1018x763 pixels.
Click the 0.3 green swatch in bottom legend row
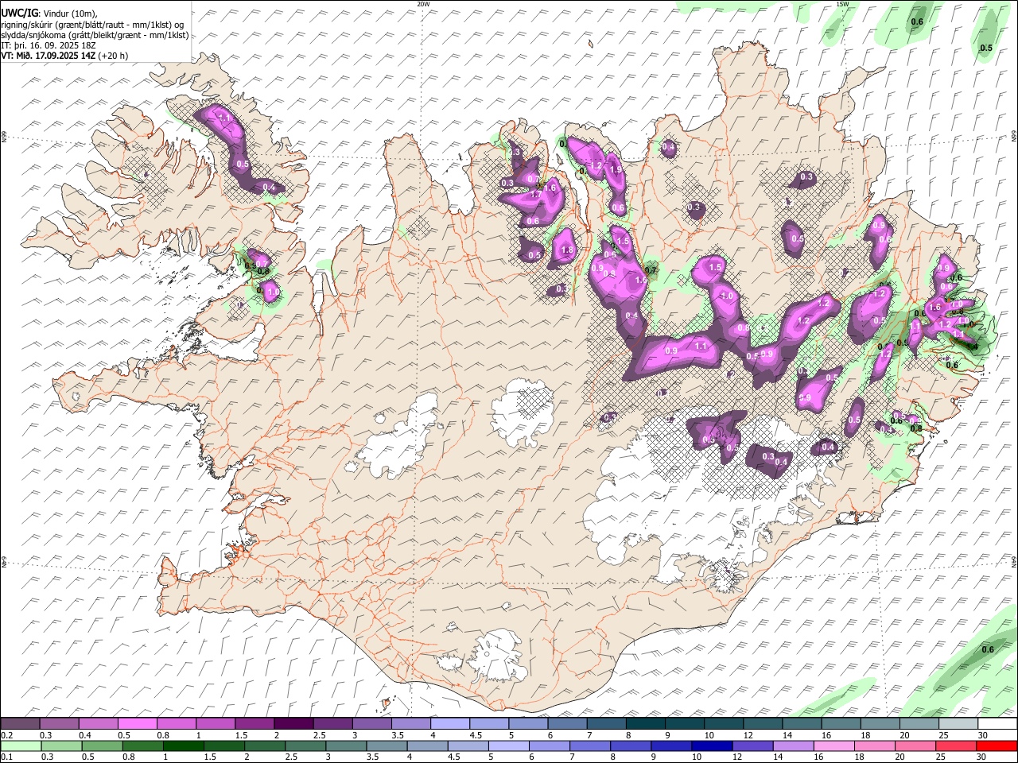(60, 746)
